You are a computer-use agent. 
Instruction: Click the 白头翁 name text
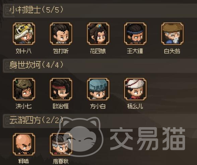[x=172, y=51]
